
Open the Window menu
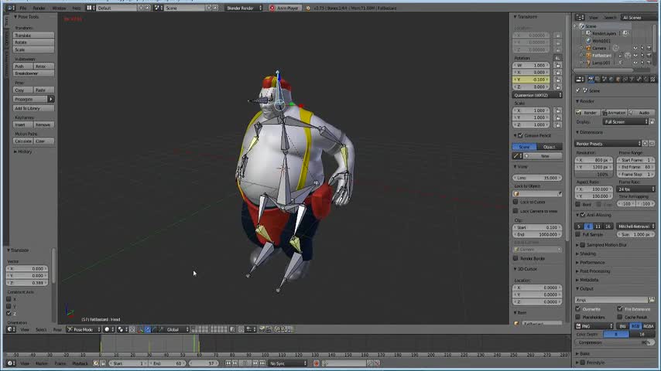[x=59, y=8]
